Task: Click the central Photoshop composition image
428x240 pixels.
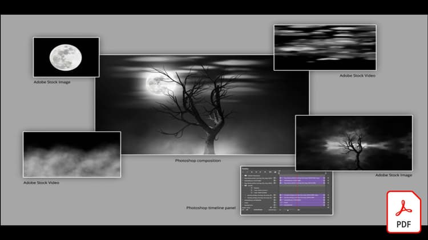Action: [202, 105]
